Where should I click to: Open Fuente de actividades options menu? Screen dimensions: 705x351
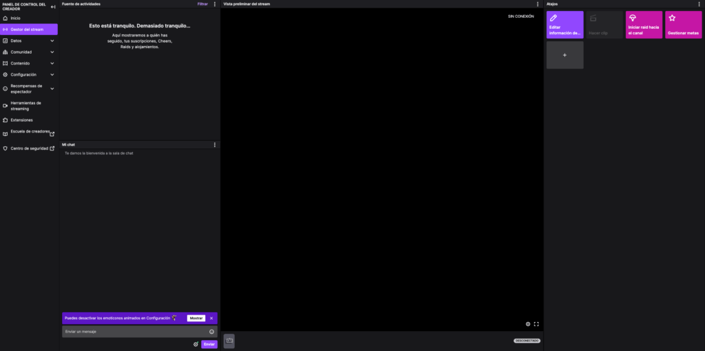point(215,4)
